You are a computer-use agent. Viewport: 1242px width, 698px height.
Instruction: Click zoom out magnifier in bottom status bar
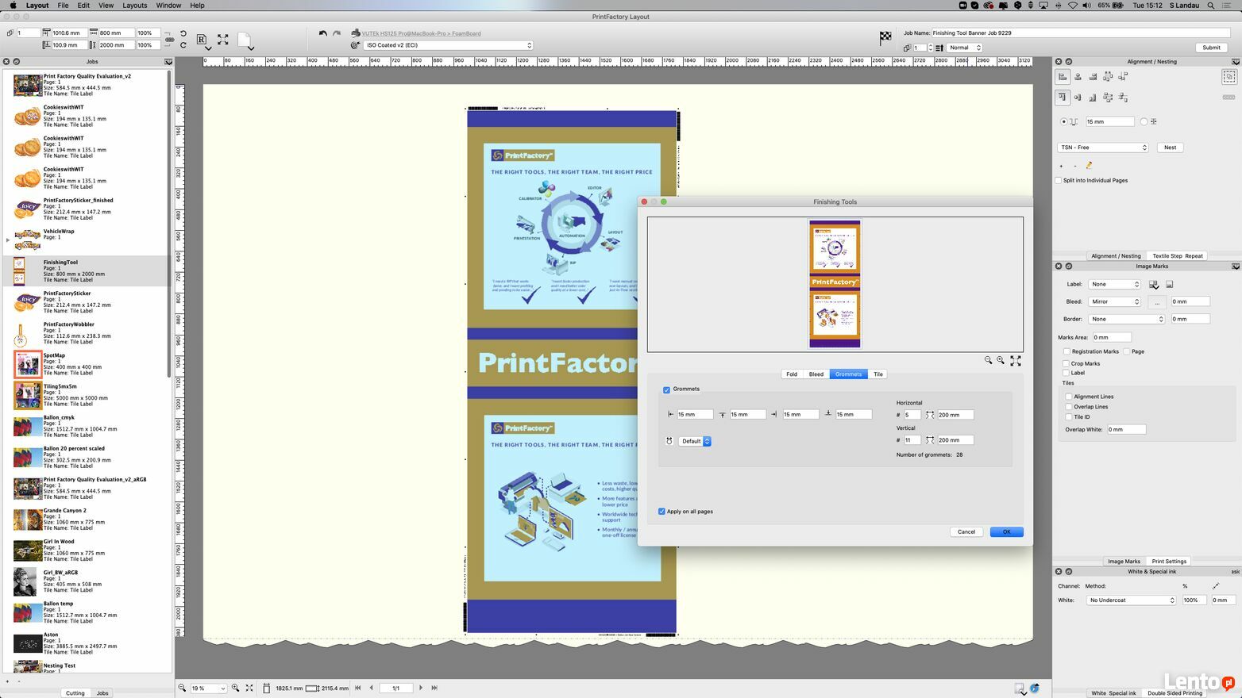point(182,688)
